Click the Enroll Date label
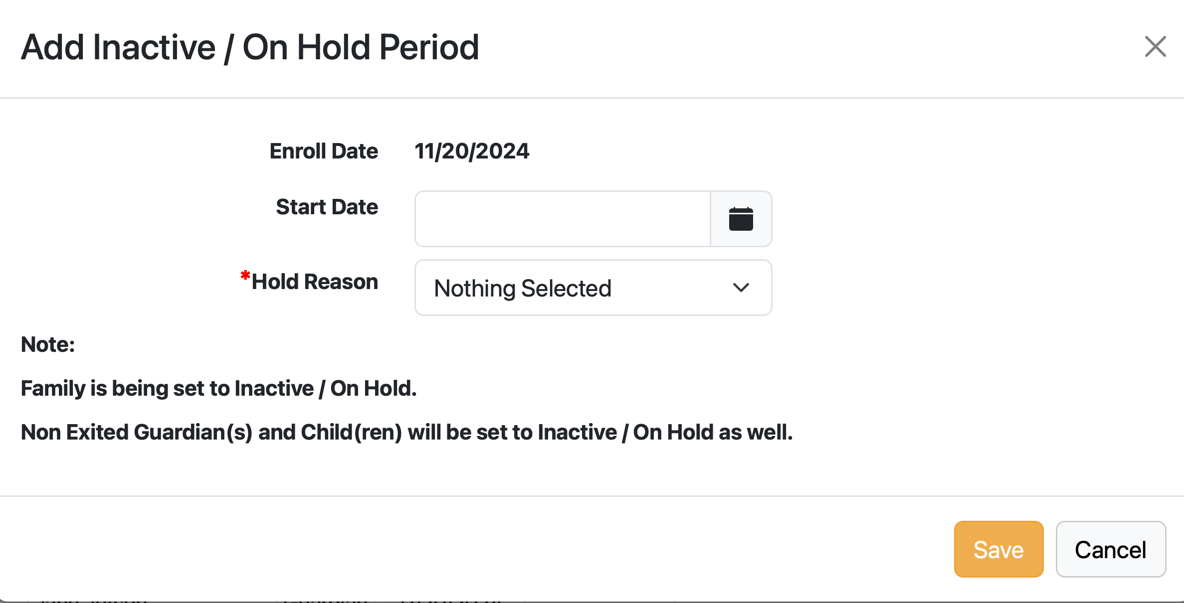The height and width of the screenshot is (603, 1184). click(x=324, y=151)
